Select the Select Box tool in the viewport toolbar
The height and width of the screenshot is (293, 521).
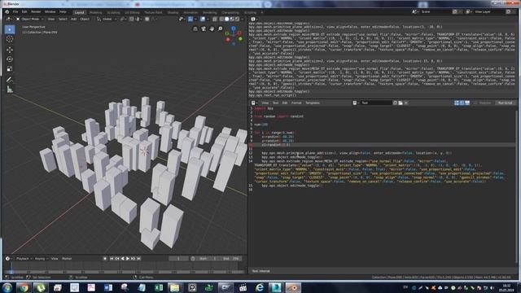pos(10,29)
